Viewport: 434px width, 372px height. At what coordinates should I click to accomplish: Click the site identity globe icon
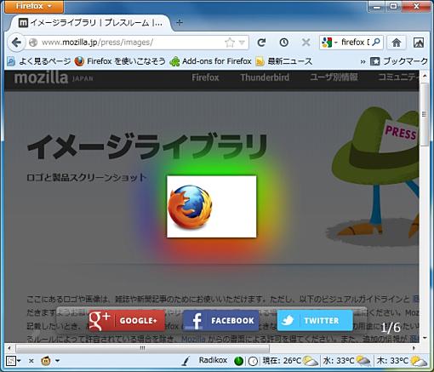(33, 43)
